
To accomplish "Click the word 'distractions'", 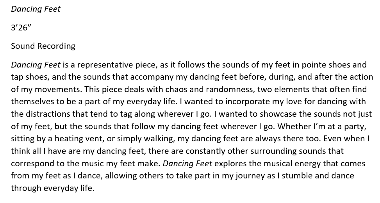I will pos(46,114).
